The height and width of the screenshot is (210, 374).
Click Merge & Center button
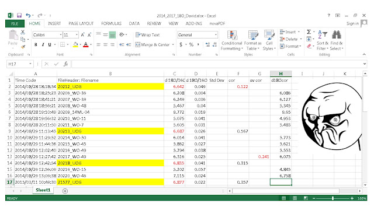[153, 44]
